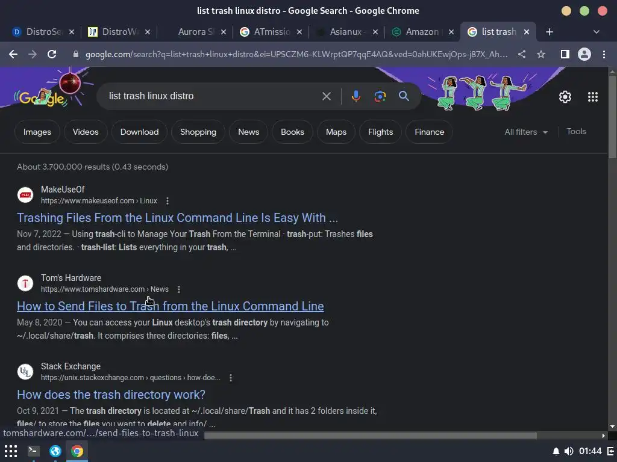
Task: Click the browser forward arrow
Action: [x=33, y=54]
